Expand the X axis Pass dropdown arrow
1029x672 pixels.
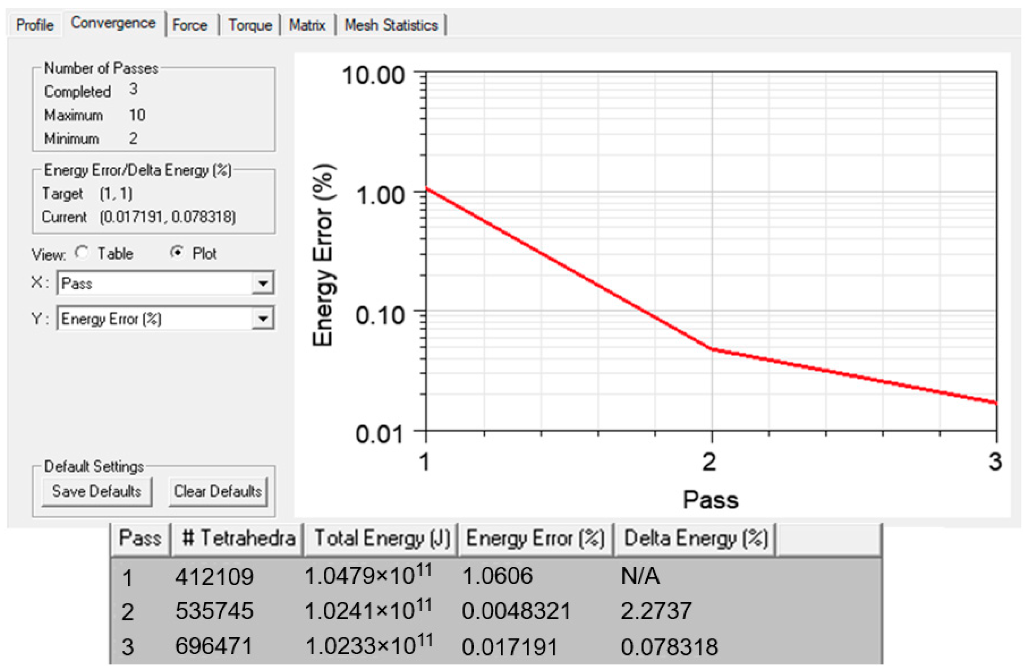tap(263, 283)
